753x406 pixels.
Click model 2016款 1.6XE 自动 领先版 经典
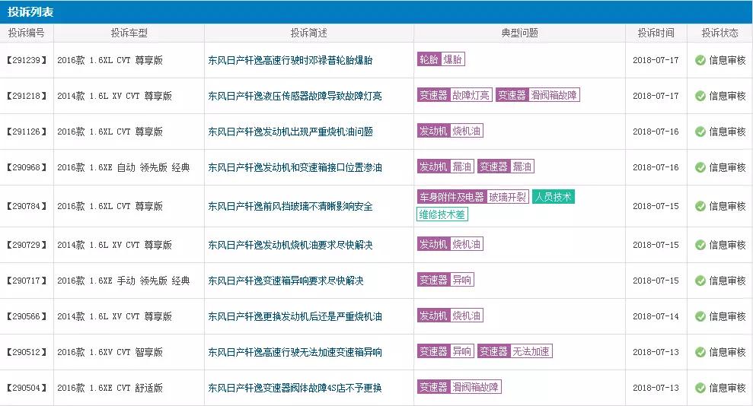123,167
